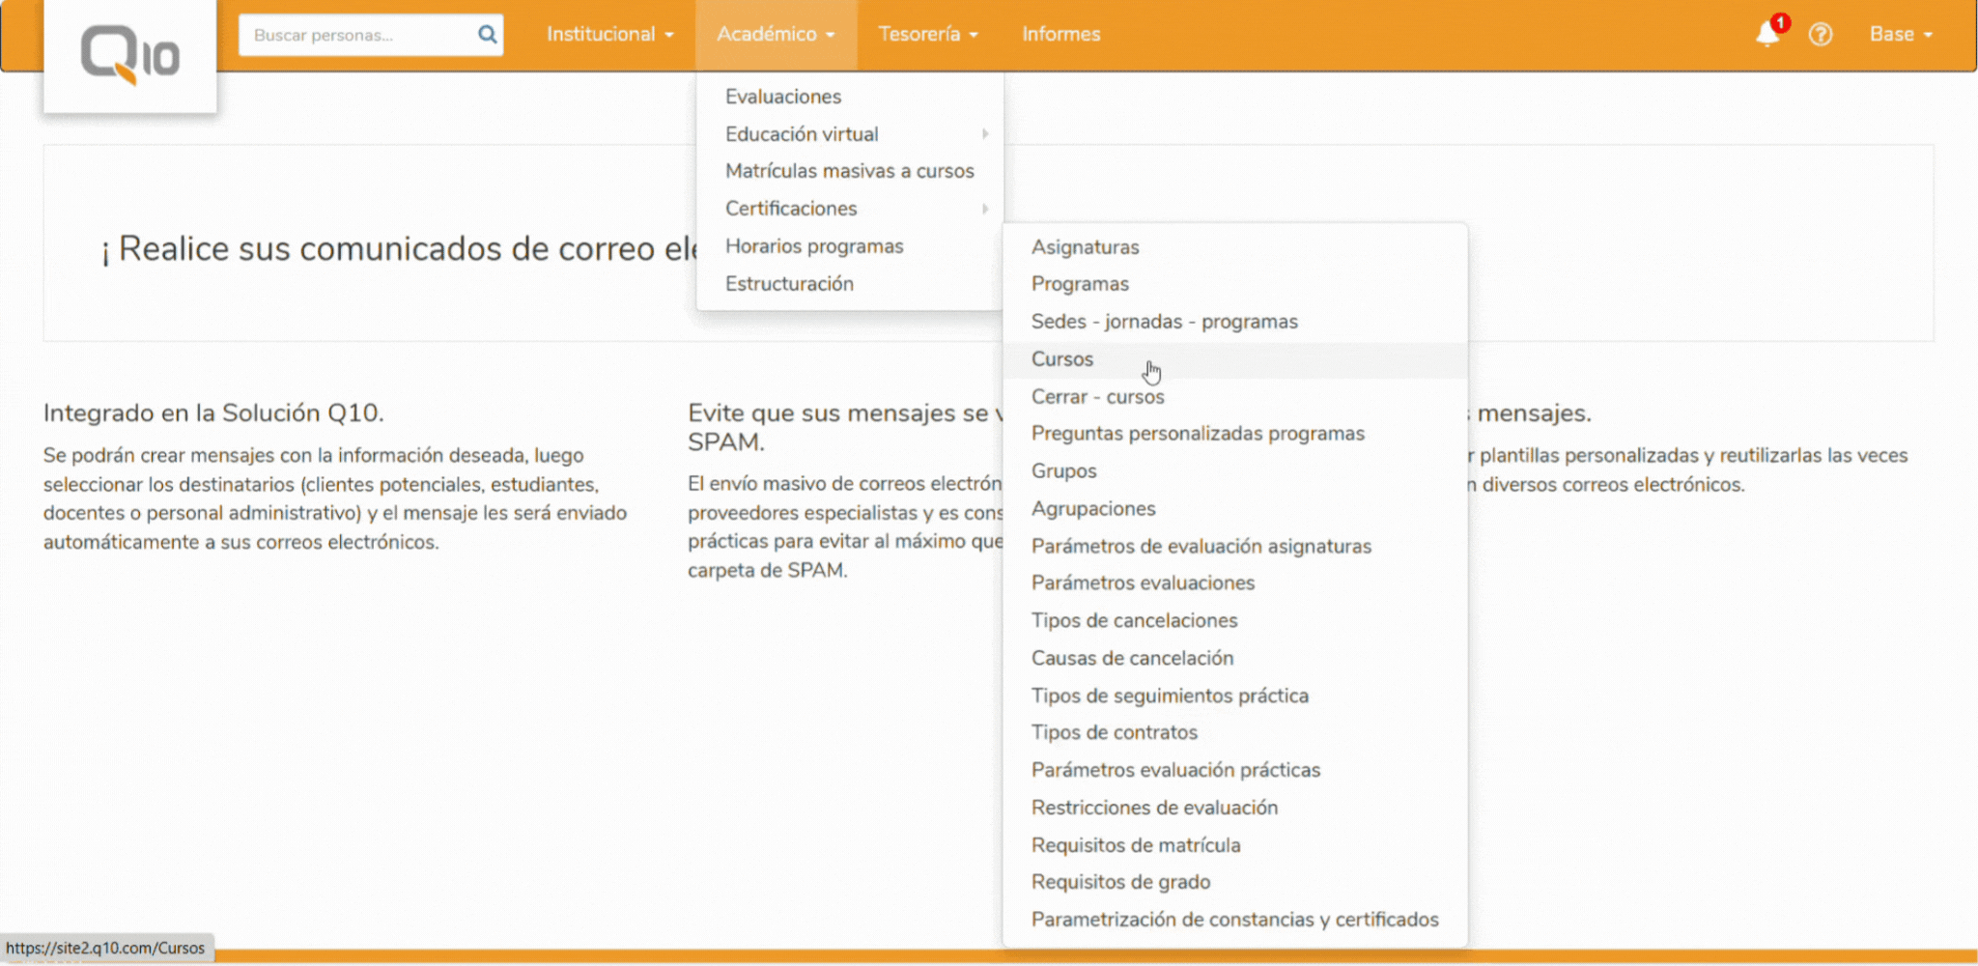Go to the Informes section

1060,35
